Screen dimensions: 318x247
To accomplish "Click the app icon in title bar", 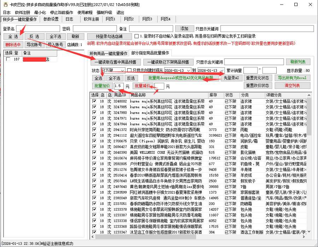I will pos(5,5).
